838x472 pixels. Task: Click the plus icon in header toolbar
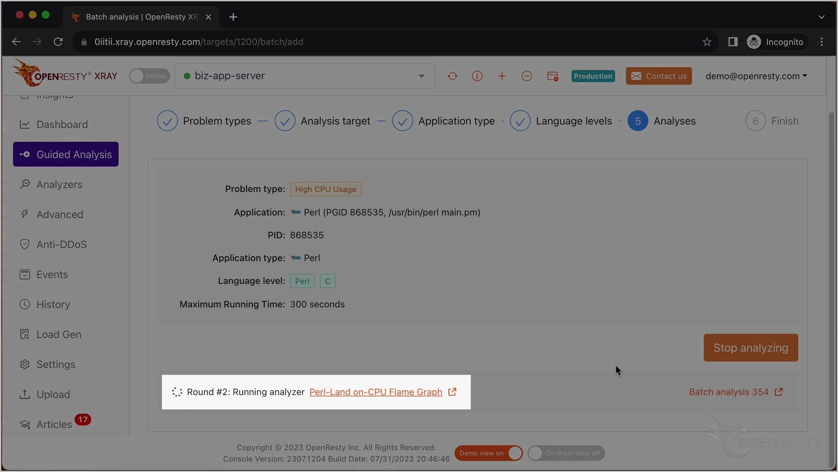tap(502, 76)
